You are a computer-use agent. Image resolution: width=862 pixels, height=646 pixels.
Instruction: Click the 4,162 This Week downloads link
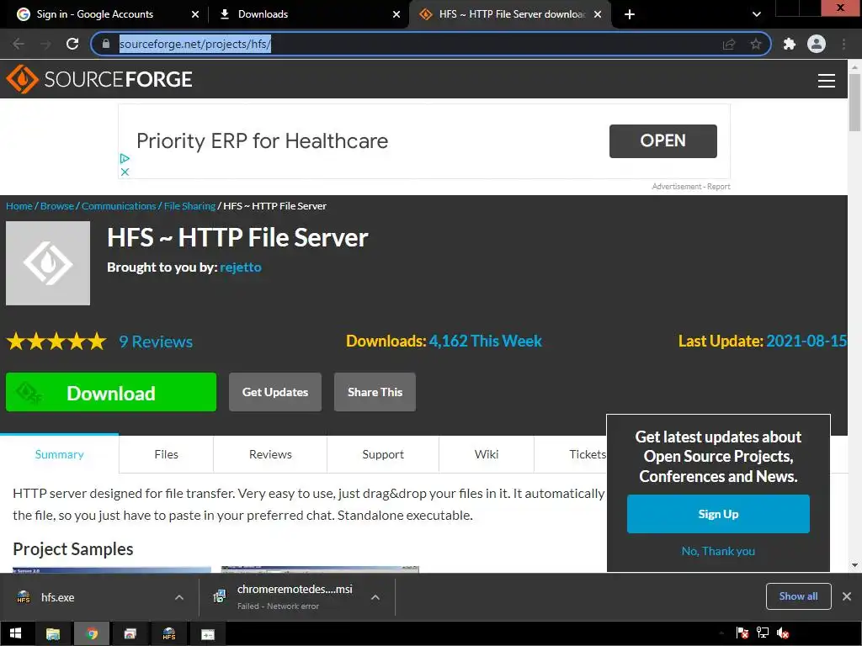[486, 342]
